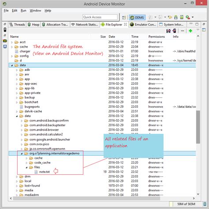Open the Window menu

click(35, 11)
